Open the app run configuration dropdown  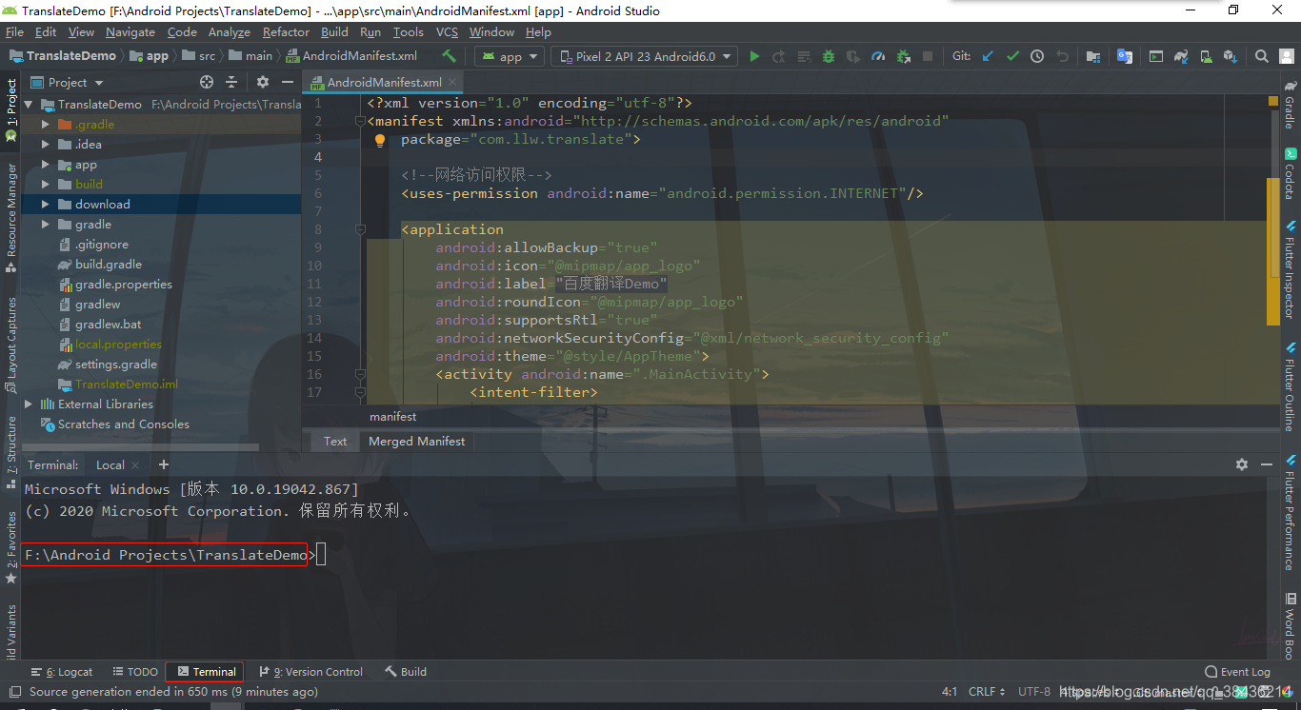[x=510, y=56]
